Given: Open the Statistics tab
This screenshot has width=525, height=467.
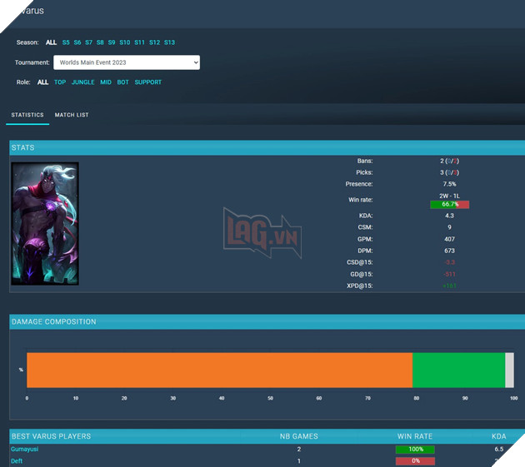Looking at the screenshot, I should click(x=27, y=115).
